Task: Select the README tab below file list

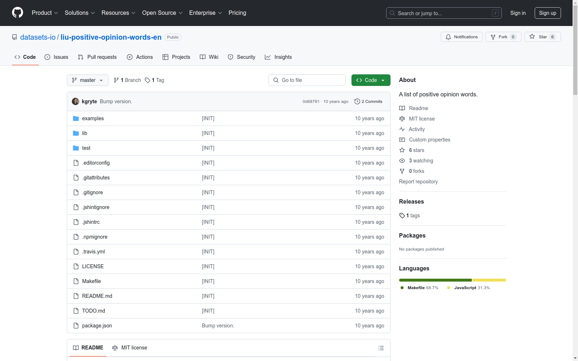Action: 88,348
